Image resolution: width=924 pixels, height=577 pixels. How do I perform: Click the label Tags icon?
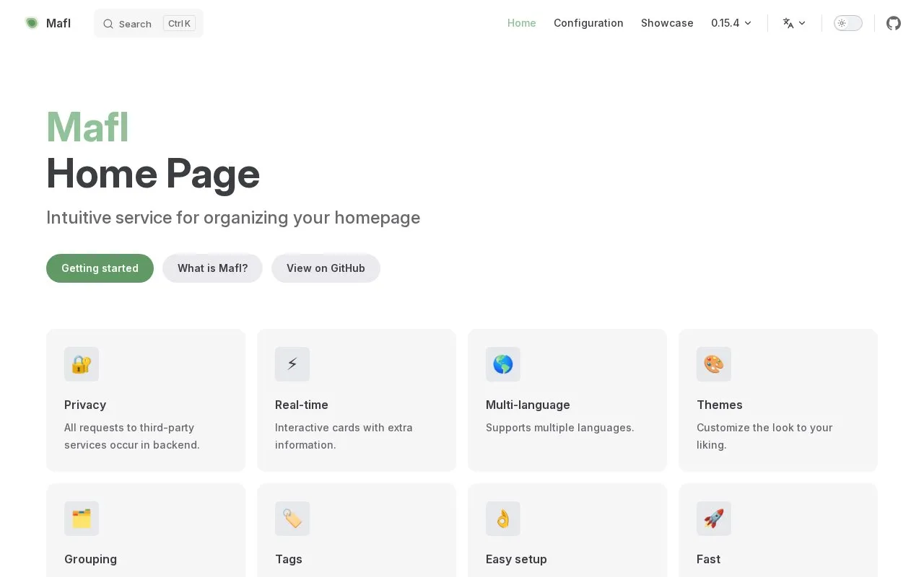tap(292, 519)
